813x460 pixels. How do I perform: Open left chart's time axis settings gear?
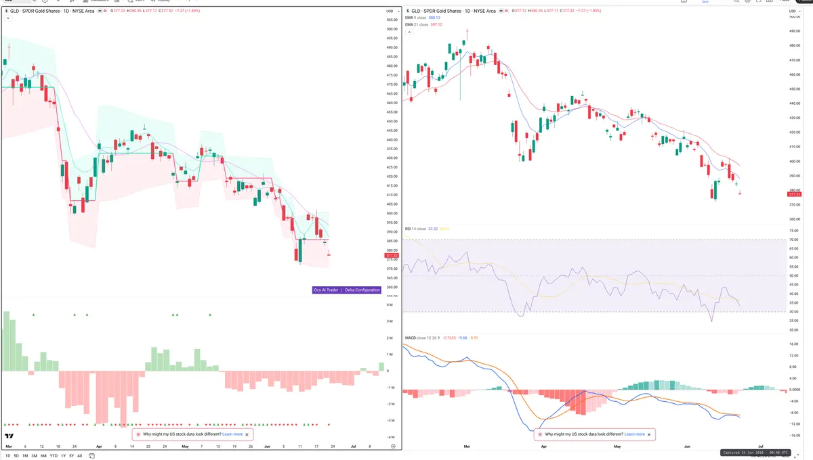(x=392, y=446)
